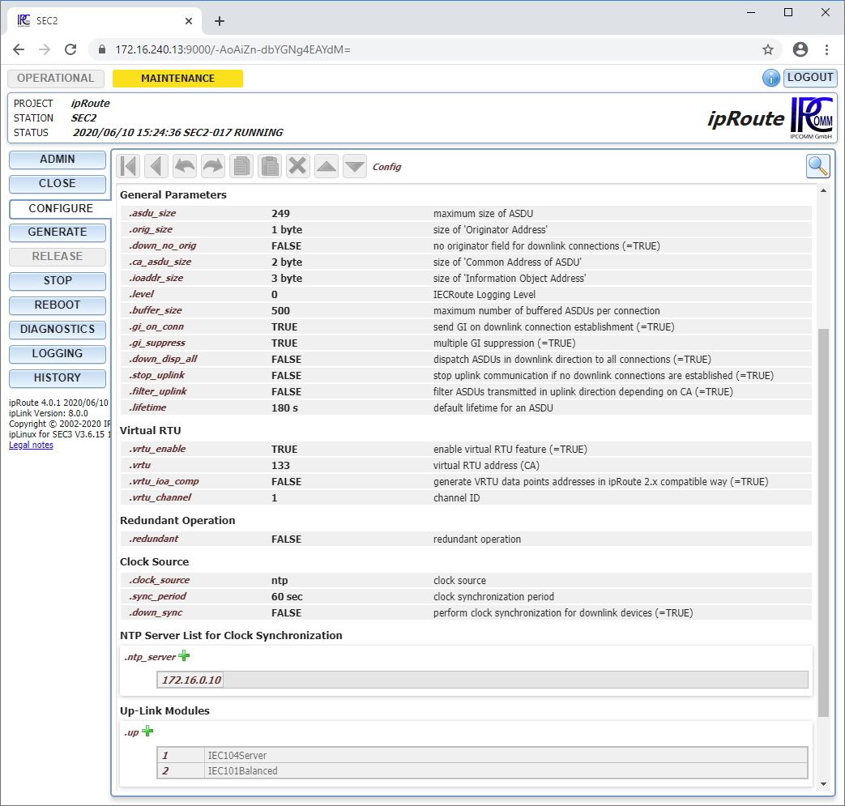Open the DIAGNOSTICS menu
The width and height of the screenshot is (845, 806).
[58, 330]
